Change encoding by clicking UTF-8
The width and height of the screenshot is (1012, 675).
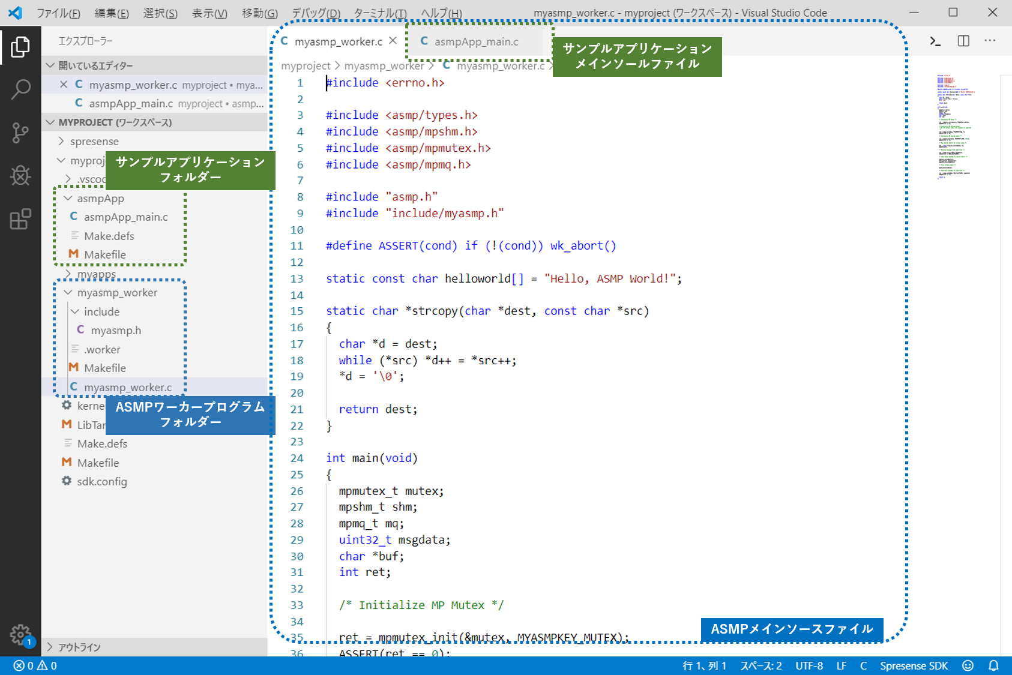click(x=809, y=665)
